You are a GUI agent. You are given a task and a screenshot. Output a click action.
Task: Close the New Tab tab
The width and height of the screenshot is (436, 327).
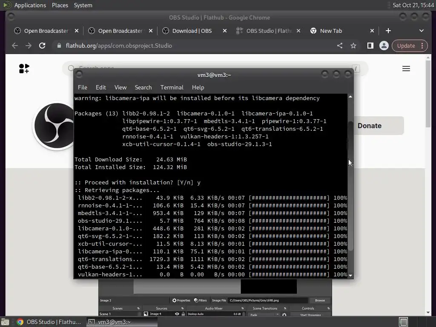372,31
